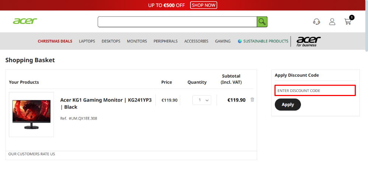This screenshot has height=170, width=368.
Task: Click the Quantity column header
Action: [197, 82]
